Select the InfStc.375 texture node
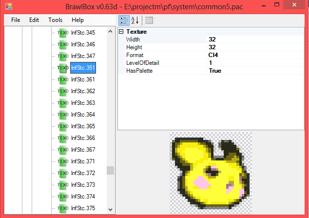309x218 pixels. [x=83, y=208]
